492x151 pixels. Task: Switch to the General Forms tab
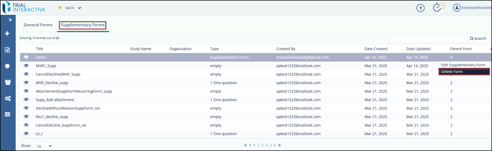(38, 25)
